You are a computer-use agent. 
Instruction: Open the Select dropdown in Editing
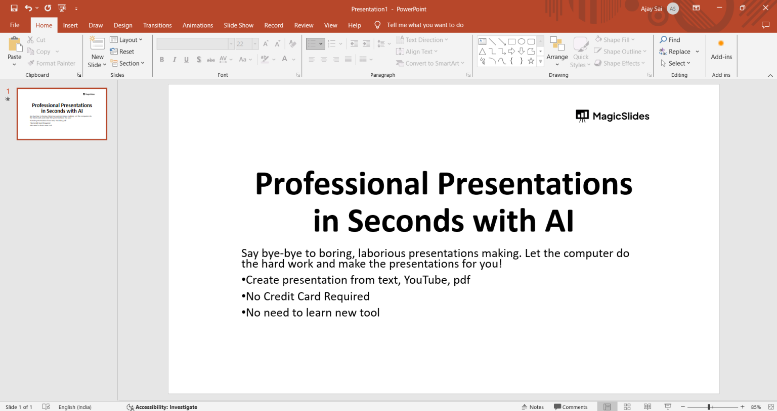pyautogui.click(x=675, y=63)
